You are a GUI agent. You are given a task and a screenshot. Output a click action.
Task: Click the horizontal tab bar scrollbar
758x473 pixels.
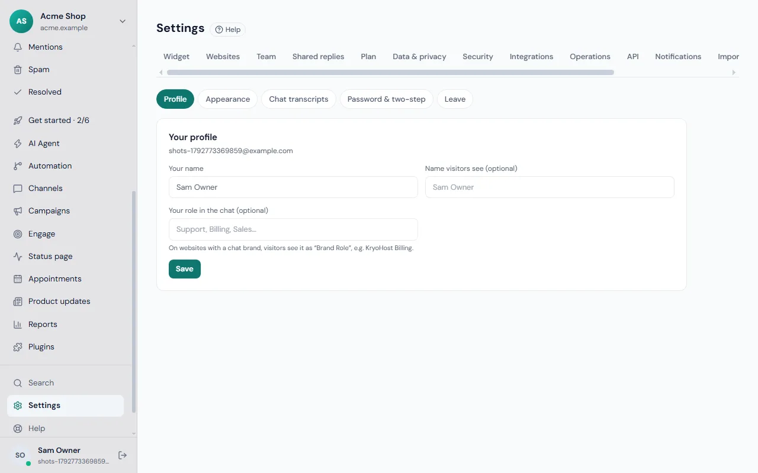point(390,72)
